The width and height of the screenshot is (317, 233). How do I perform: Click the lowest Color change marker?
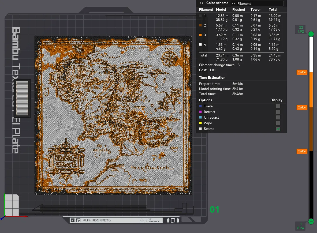tap(302, 151)
